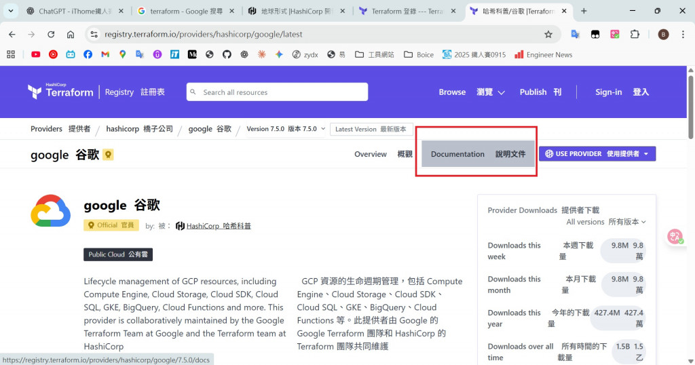695x365 pixels.
Task: Open the Facebook bookmark
Action: (x=88, y=54)
